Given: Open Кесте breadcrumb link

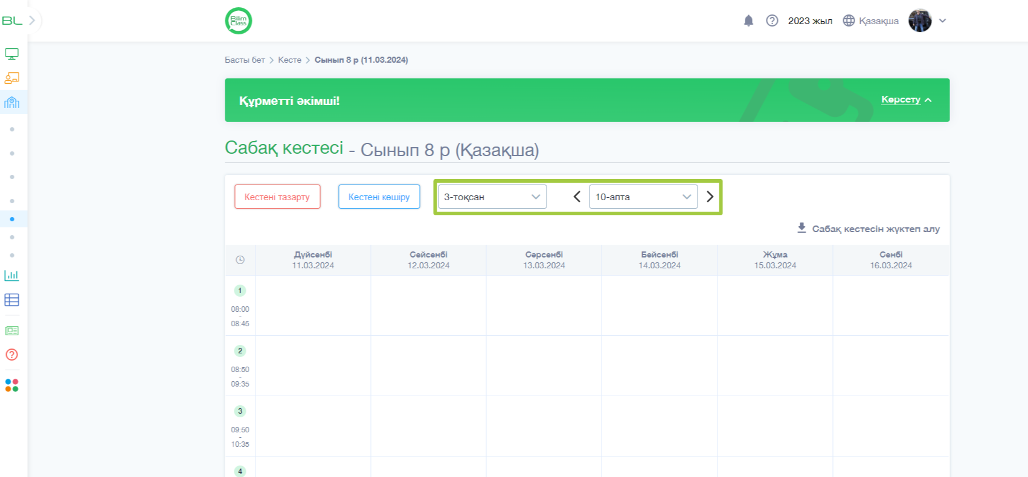Looking at the screenshot, I should (x=289, y=60).
